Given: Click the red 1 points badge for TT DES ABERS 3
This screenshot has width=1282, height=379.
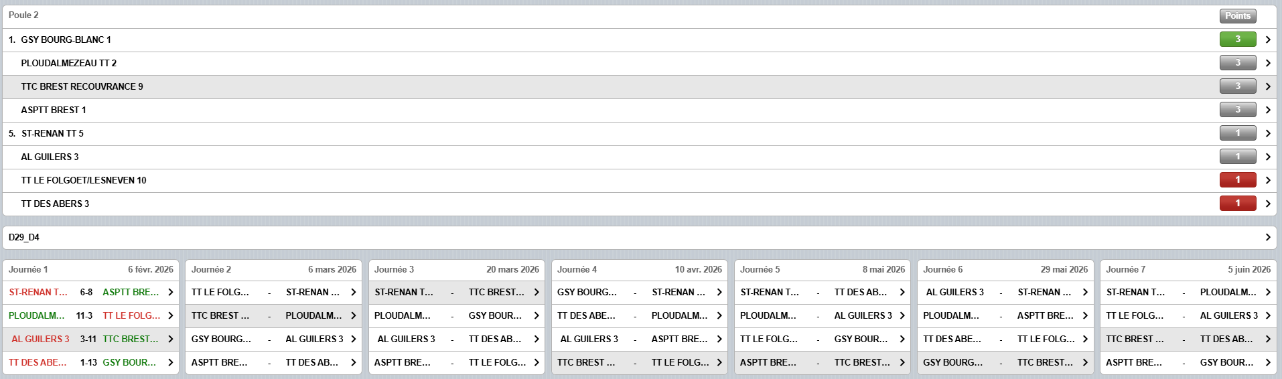Looking at the screenshot, I should (1237, 204).
